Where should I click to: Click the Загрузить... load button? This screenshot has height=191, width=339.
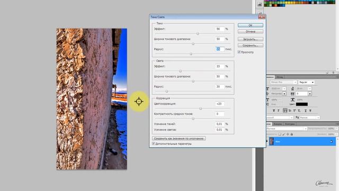251,39
